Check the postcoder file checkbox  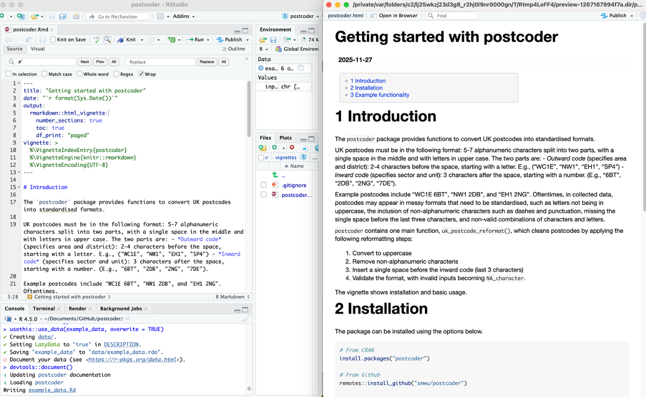pos(263,195)
